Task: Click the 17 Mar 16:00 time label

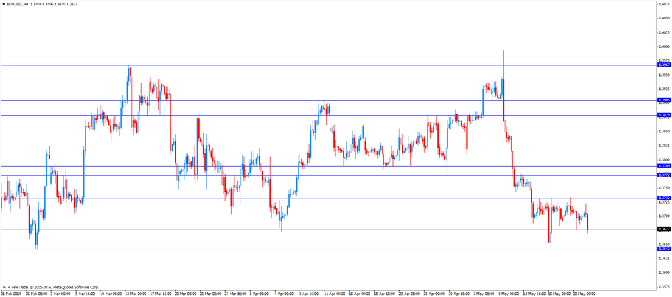Action: click(161, 294)
